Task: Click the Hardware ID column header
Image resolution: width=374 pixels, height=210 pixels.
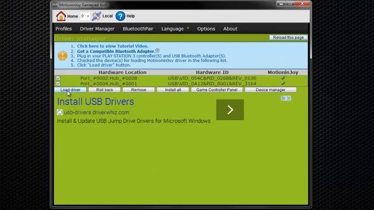Action: point(212,72)
